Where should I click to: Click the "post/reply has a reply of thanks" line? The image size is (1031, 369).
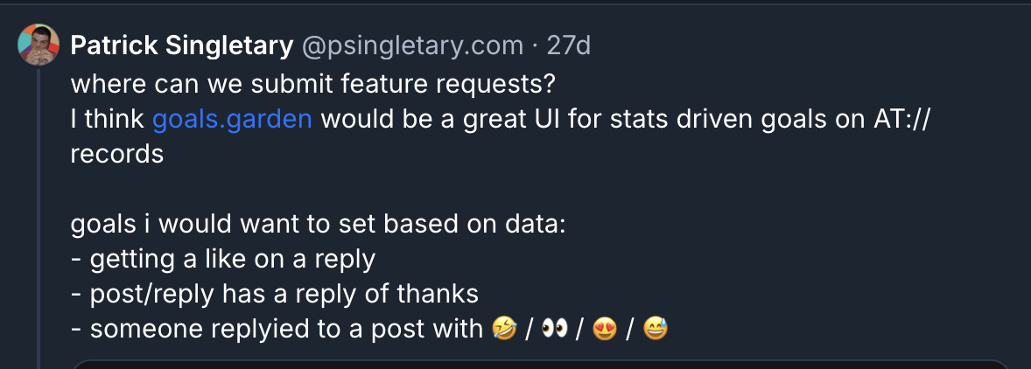275,294
